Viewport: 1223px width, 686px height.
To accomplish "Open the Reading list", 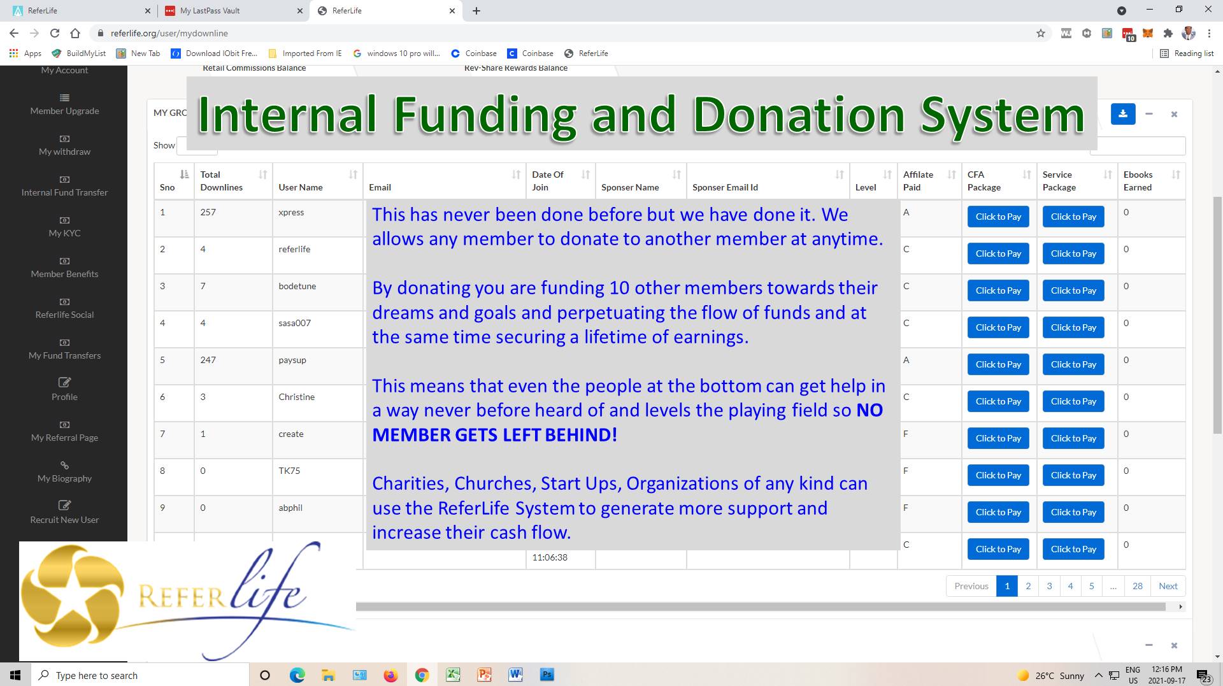I will tap(1187, 54).
